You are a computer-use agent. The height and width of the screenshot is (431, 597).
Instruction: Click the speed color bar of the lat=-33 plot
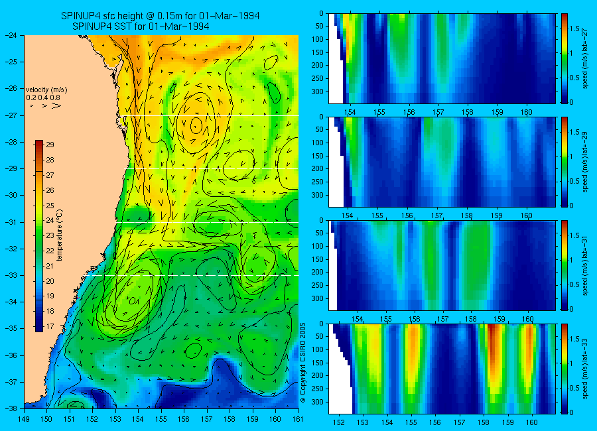coord(564,369)
